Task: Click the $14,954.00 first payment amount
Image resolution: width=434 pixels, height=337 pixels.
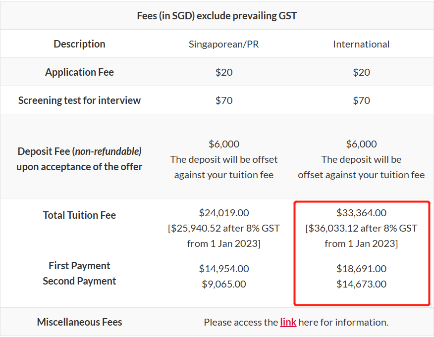Action: click(223, 269)
